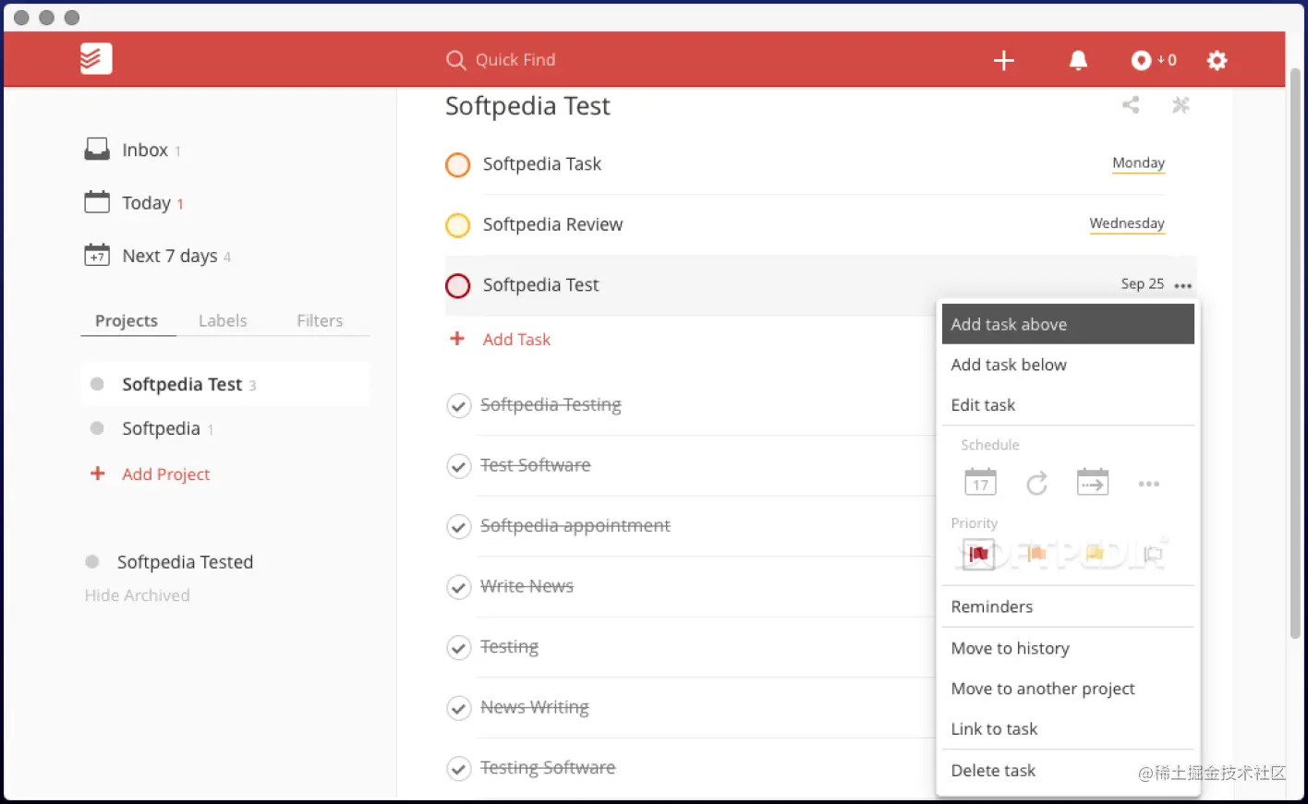Click into the Quick Find search field

515,60
